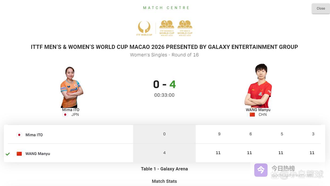Click the purple Toutiao watermark icon
Image resolution: width=330 pixels, height=186 pixels.
tap(261, 170)
